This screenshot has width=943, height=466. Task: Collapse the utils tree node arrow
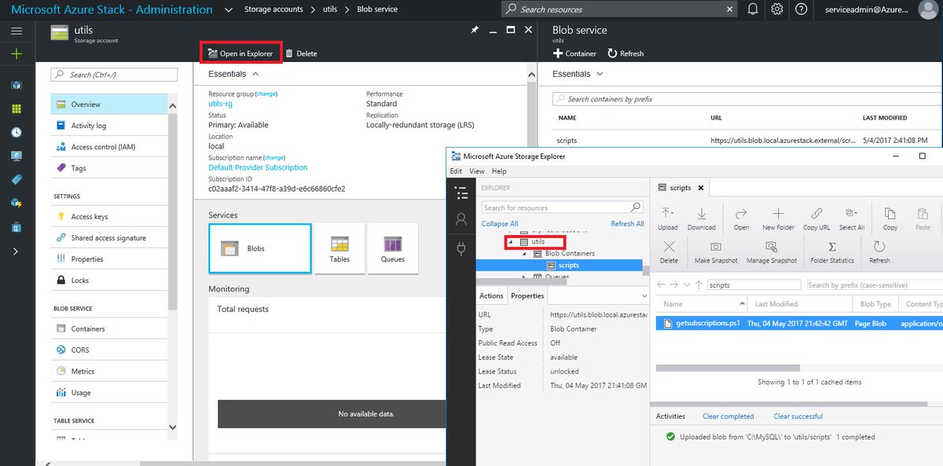click(x=509, y=242)
